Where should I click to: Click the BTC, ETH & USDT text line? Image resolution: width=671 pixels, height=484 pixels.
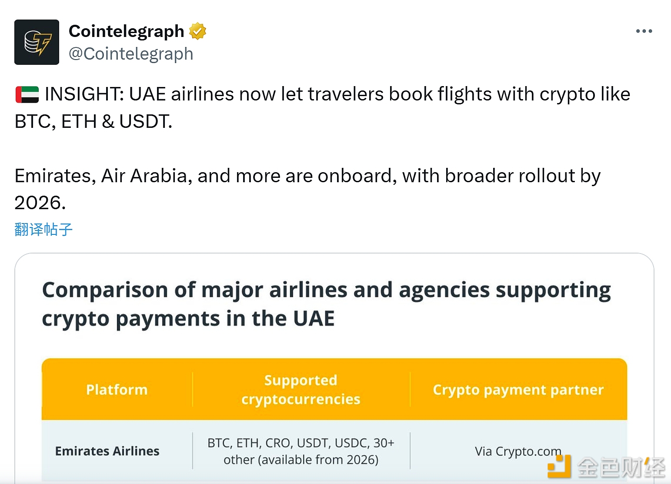pyautogui.click(x=93, y=121)
